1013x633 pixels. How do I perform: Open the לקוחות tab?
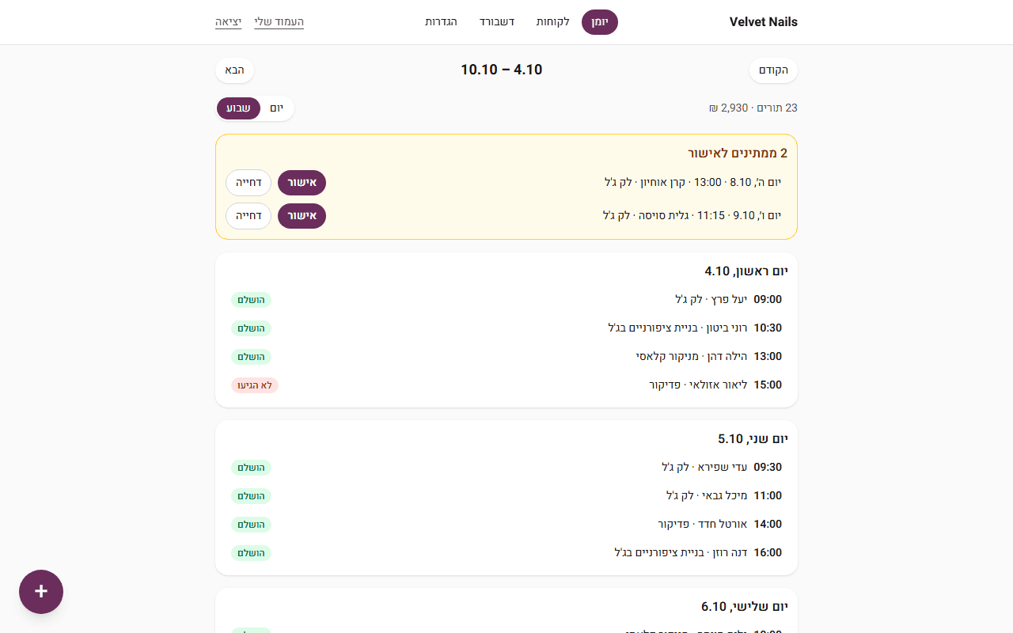point(553,22)
